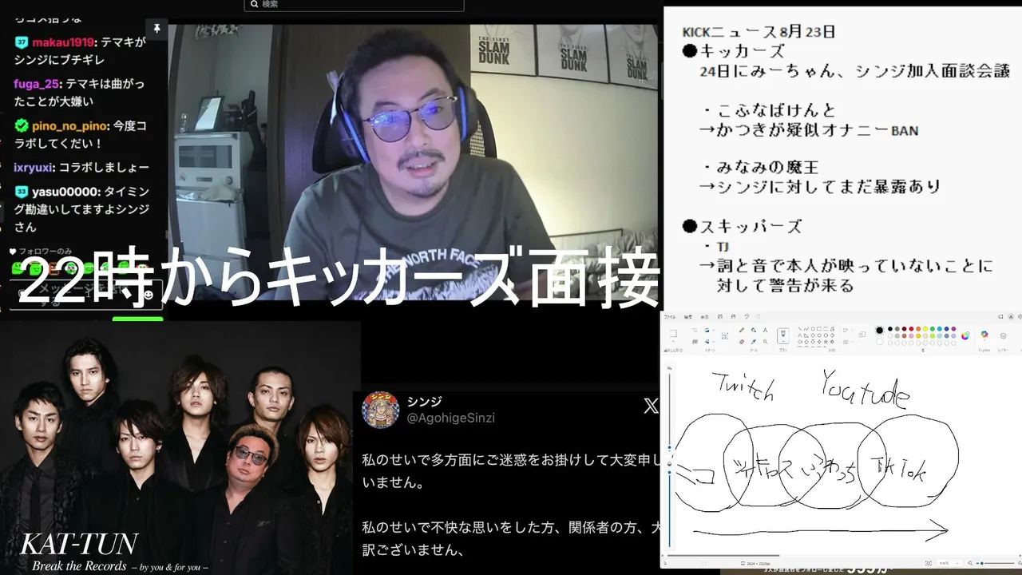Click the pin icon above the chat
The height and width of the screenshot is (575, 1022).
(x=157, y=29)
